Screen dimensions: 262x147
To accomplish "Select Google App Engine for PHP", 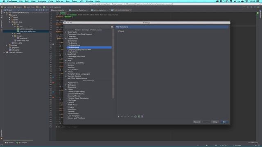I will click(79, 50).
